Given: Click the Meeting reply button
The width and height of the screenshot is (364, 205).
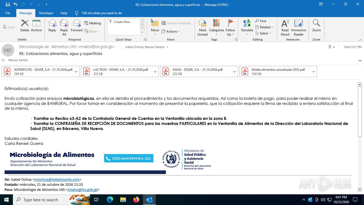Looking at the screenshot, I should [93, 23].
